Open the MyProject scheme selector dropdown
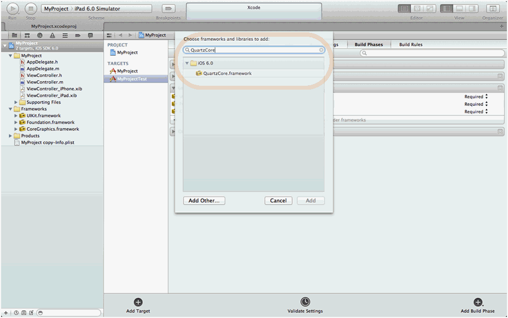508x318 pixels. (x=56, y=9)
